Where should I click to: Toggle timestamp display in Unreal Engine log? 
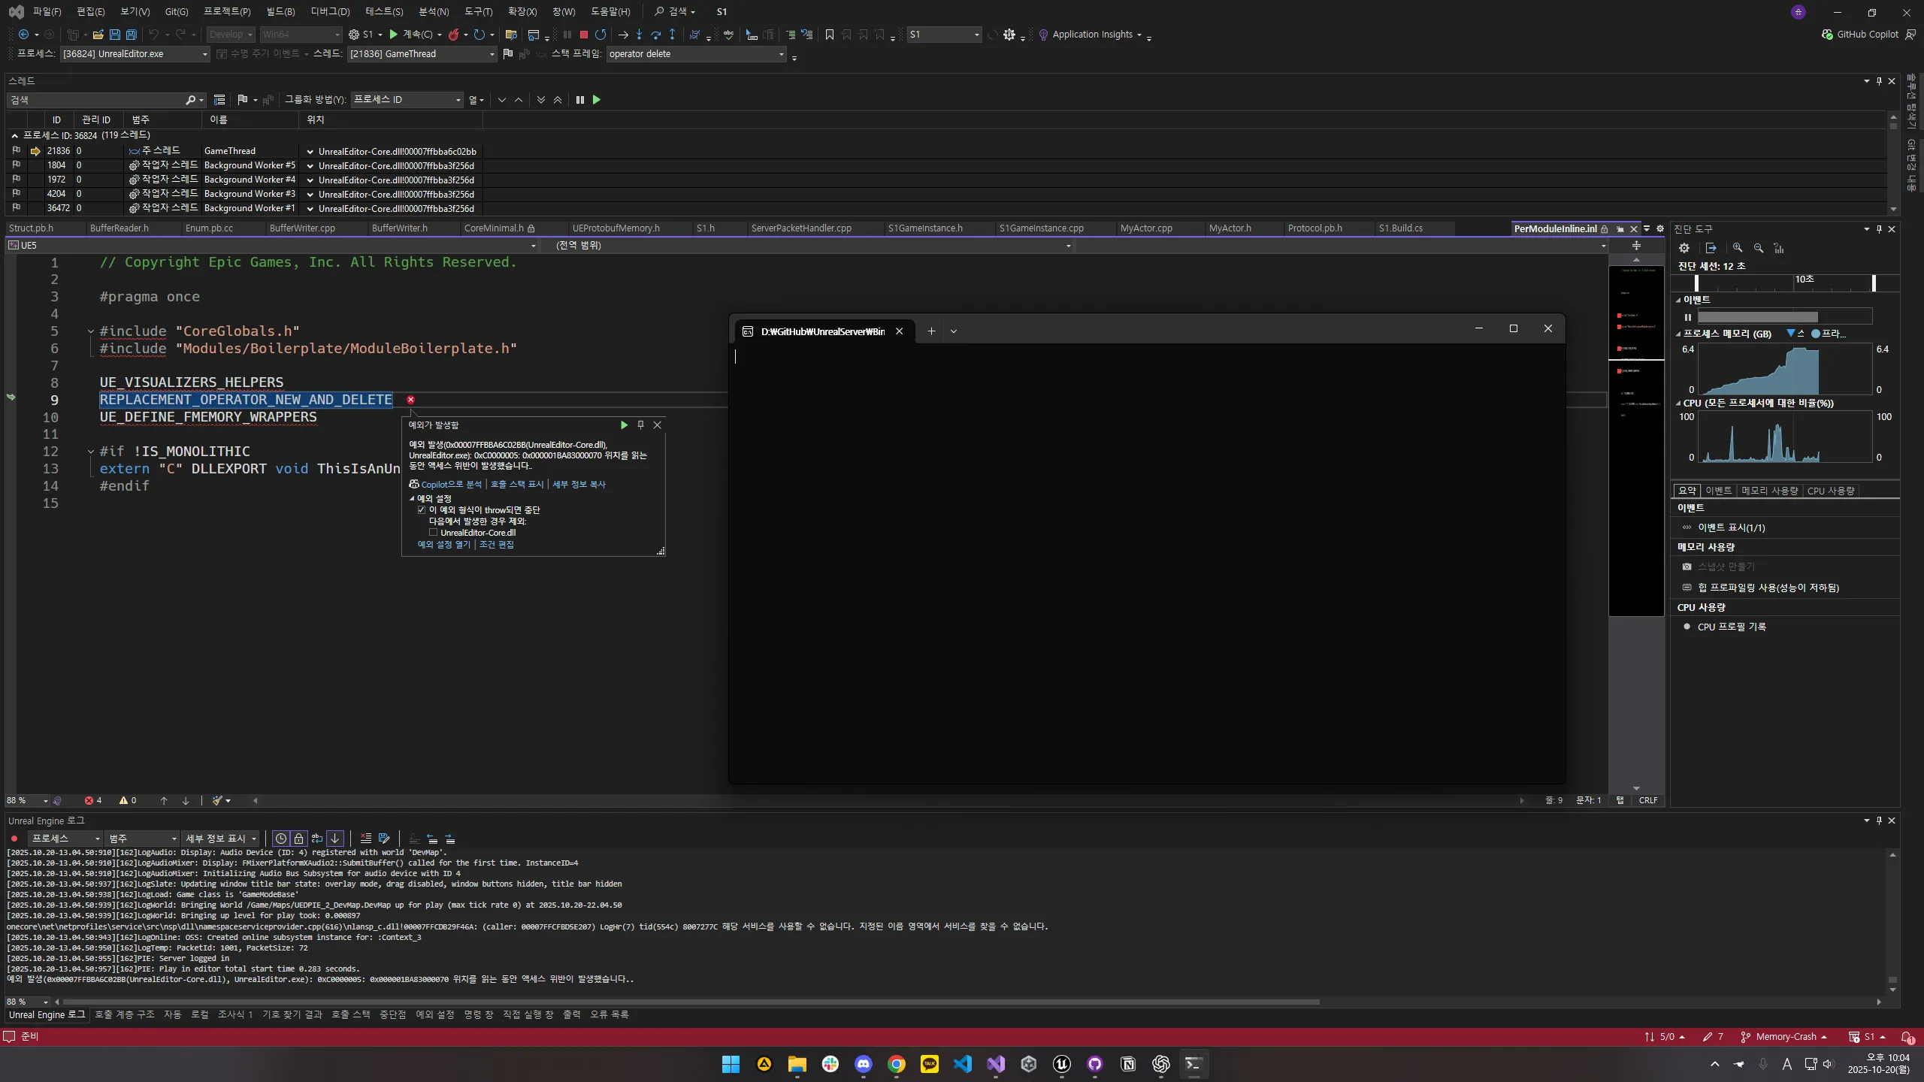281,839
